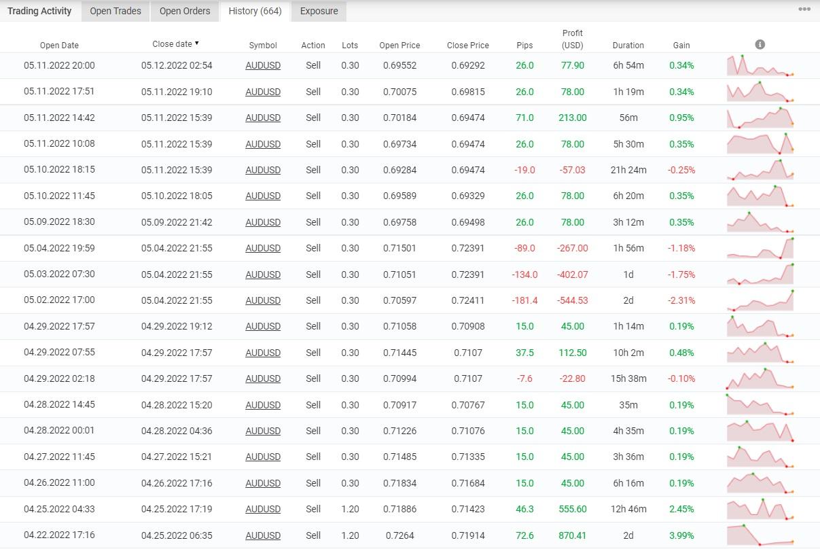820x549 pixels.
Task: View sparkline chart for 04.22.2022 17:16 trade
Action: (x=760, y=535)
